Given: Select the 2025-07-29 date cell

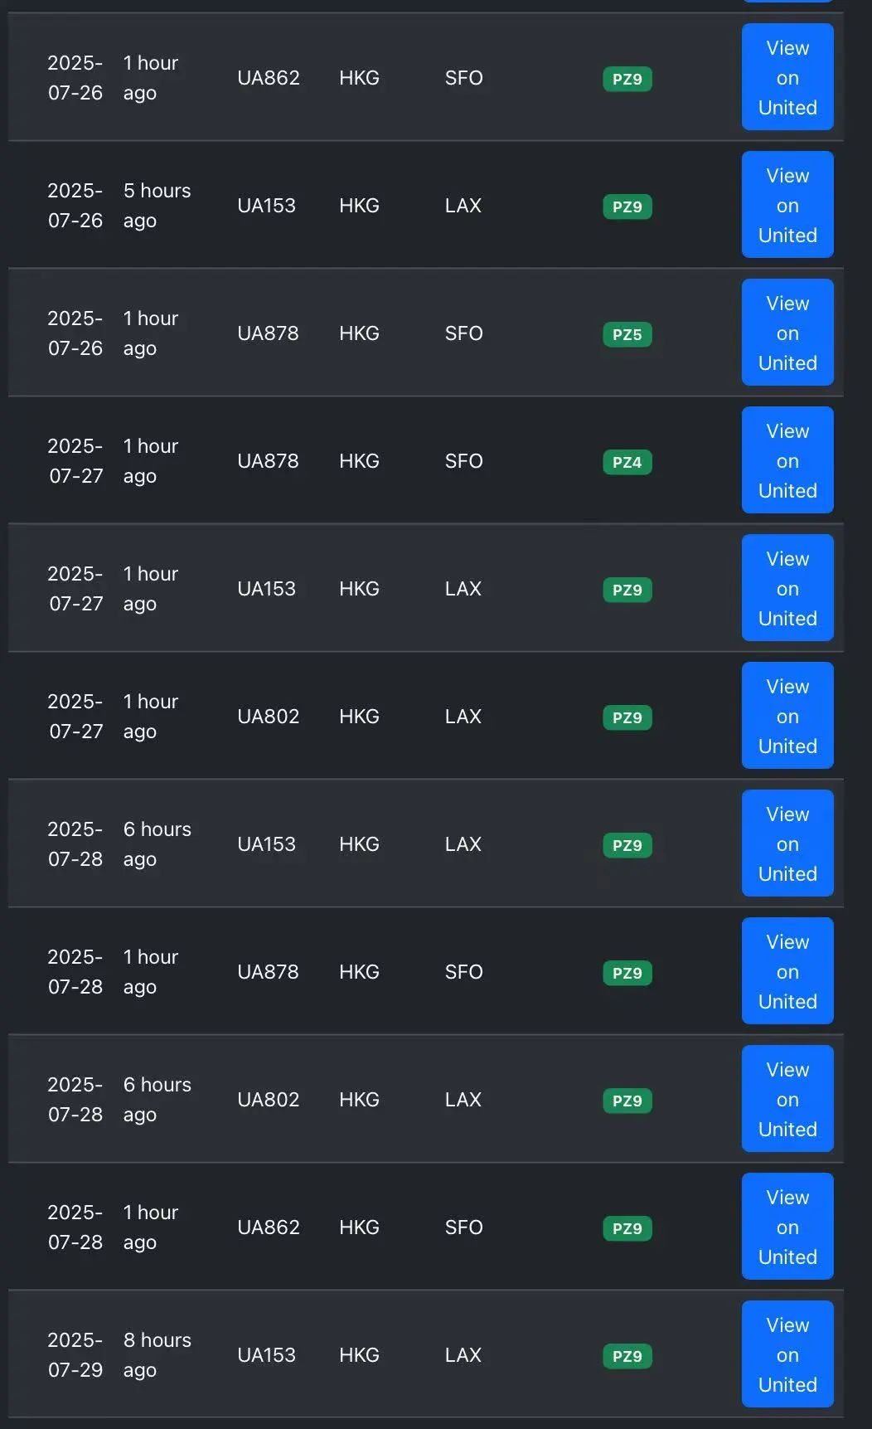Looking at the screenshot, I should click(x=75, y=1354).
